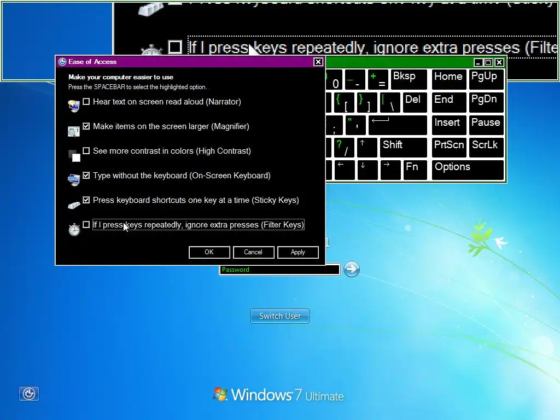
Task: Uncheck the Sticky Keys checkbox
Action: coord(86,200)
